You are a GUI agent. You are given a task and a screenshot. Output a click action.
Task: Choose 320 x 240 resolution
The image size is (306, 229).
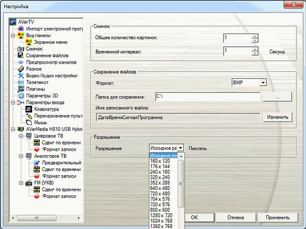pos(164,178)
